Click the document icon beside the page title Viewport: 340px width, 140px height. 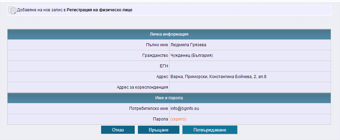tap(12, 10)
